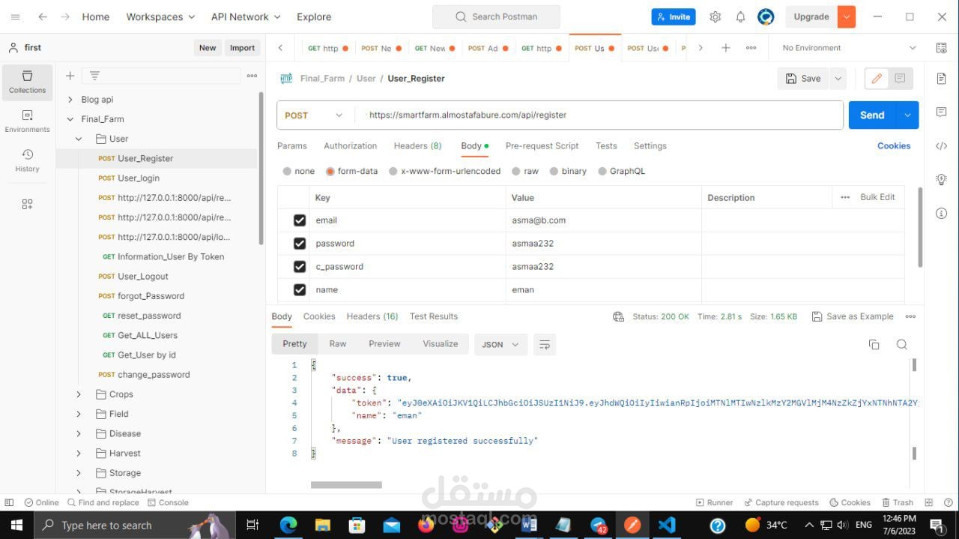959x539 pixels.
Task: Click the request URL field
Action: click(x=599, y=115)
